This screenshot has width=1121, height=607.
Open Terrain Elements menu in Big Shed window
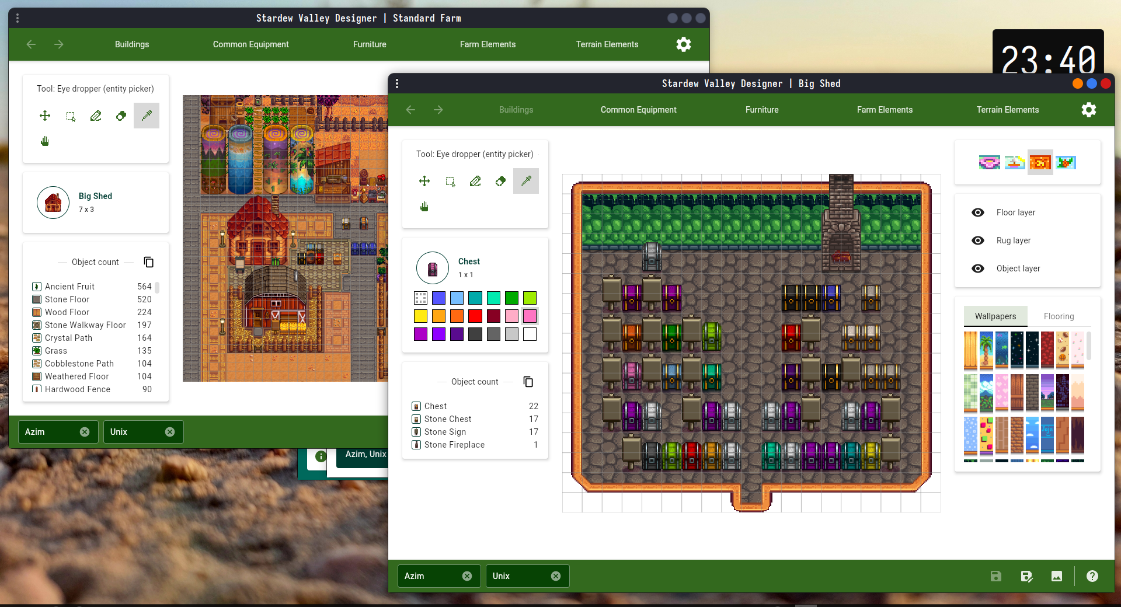point(1008,110)
